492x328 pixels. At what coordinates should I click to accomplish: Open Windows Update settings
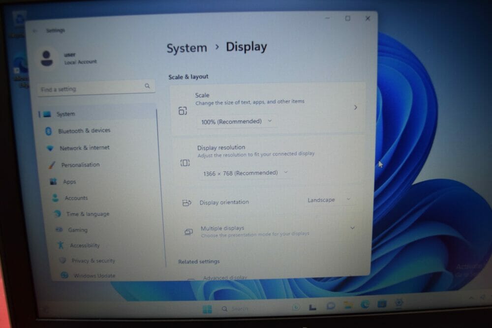[94, 276]
